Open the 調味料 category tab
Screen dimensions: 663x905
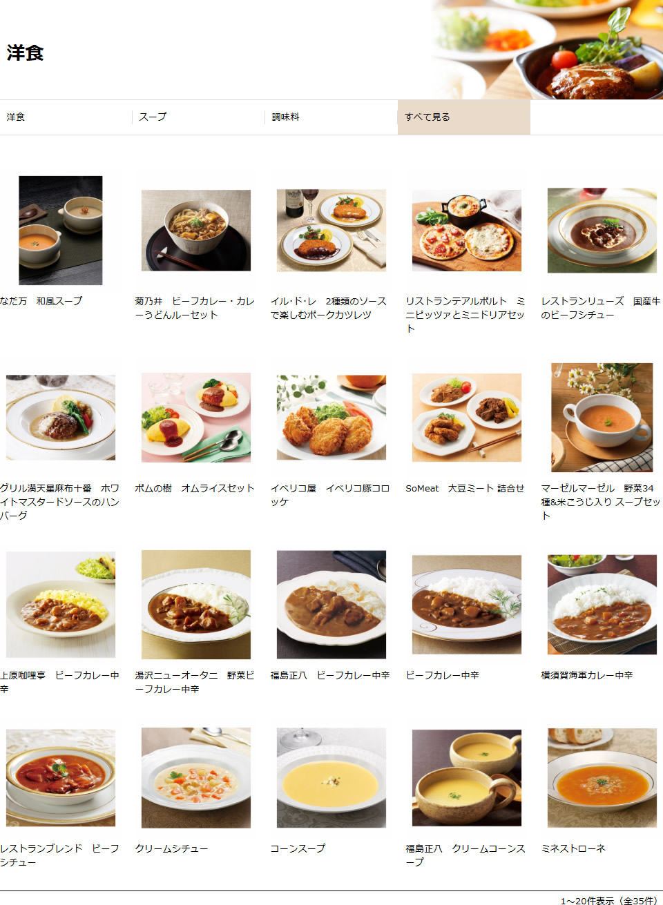coord(285,117)
